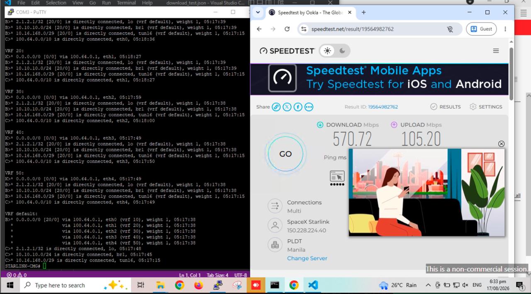Click the 'VRF default:' line in PuTTY
This screenshot has height=294, width=531.
coord(21,214)
